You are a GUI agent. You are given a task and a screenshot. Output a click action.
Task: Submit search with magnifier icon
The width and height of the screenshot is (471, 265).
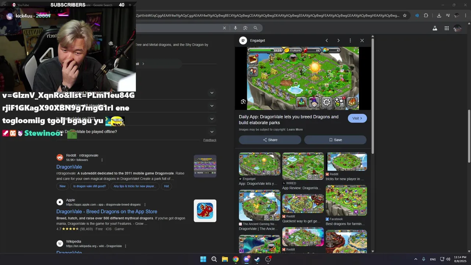tap(255, 28)
